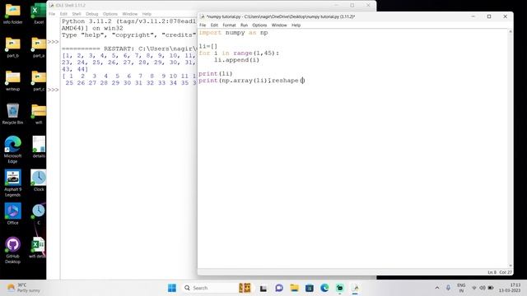This screenshot has height=296, width=527.
Task: Open the info folder desktop icon
Action: 13,13
